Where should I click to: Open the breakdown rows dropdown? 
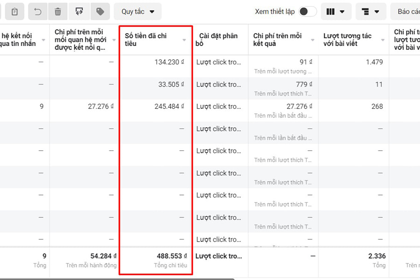click(x=371, y=12)
